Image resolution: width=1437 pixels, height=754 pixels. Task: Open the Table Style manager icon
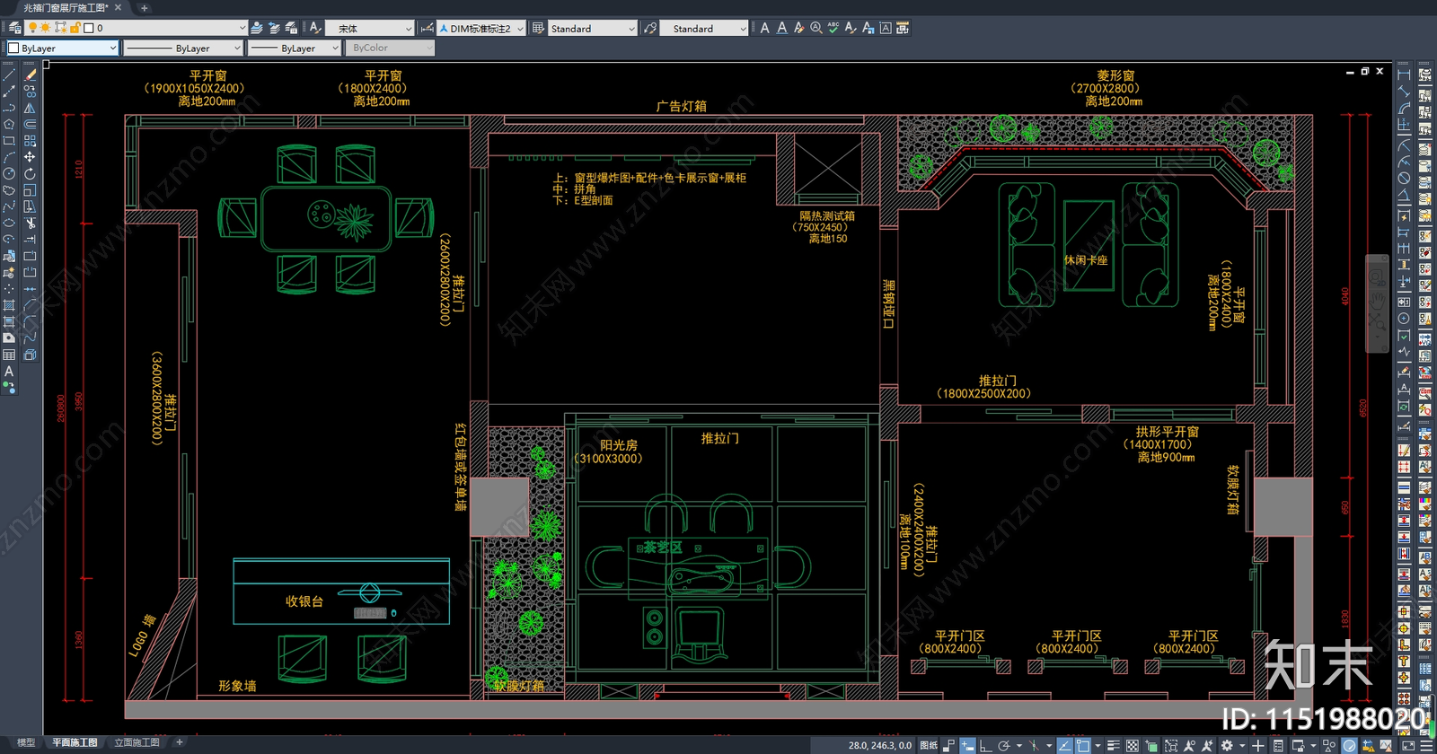538,28
